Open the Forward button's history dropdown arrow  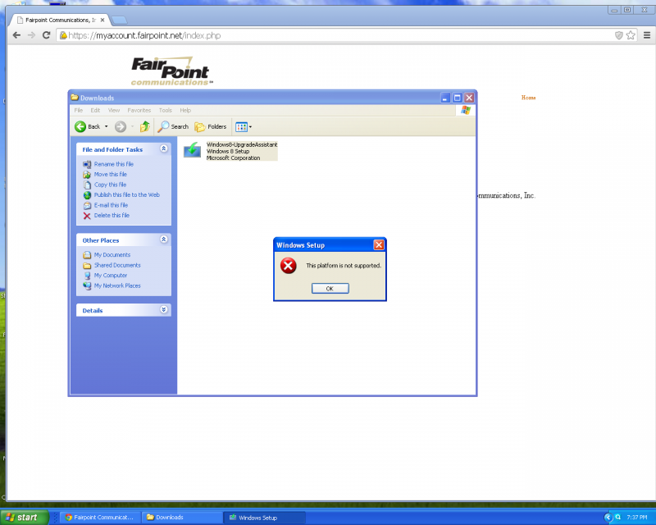click(x=132, y=126)
